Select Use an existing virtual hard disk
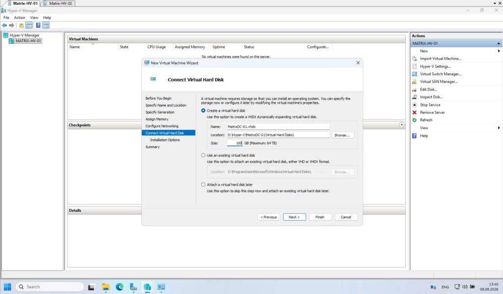The width and height of the screenshot is (503, 294). 203,155
